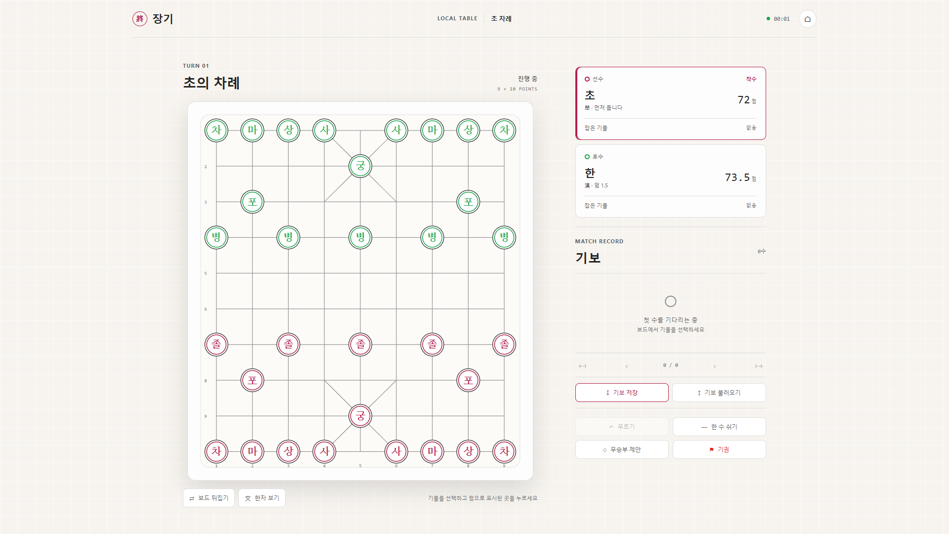Select the red 상 on file 8

tap(468, 451)
